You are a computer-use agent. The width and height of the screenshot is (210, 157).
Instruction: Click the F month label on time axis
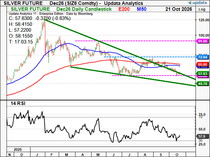click(52, 155)
